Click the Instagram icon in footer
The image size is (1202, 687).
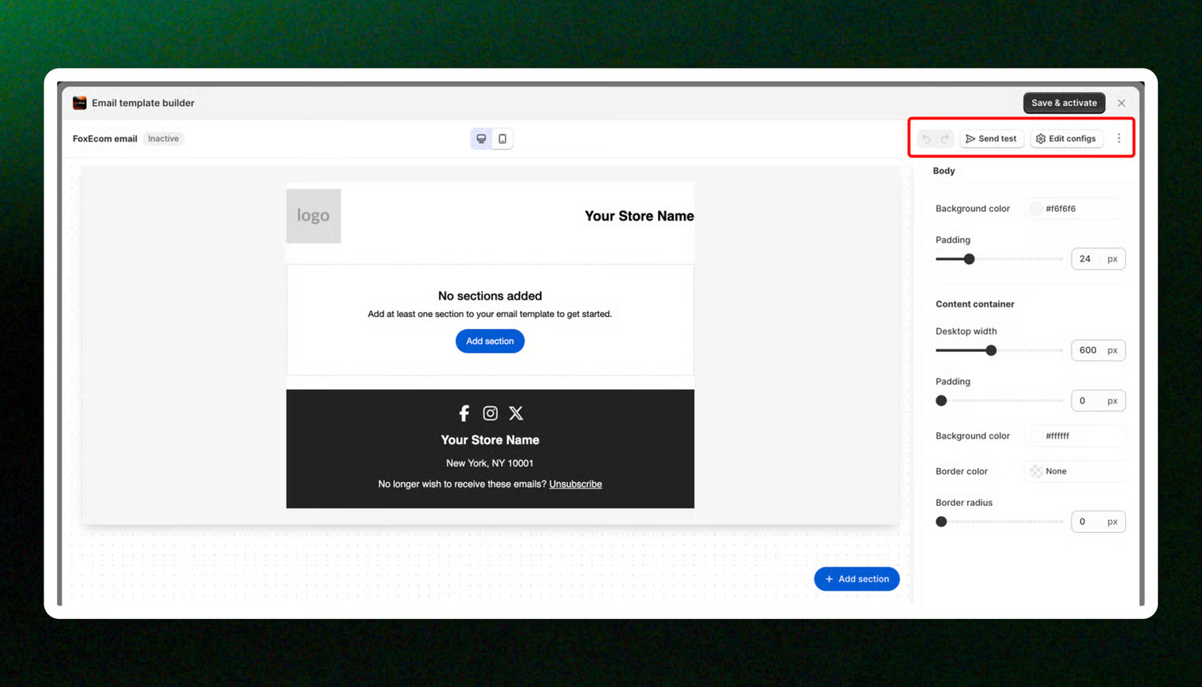coord(490,413)
